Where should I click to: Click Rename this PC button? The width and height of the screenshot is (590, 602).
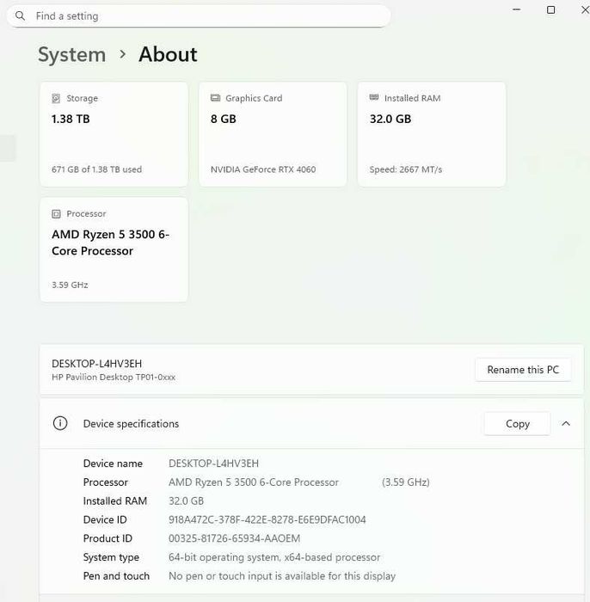(523, 370)
